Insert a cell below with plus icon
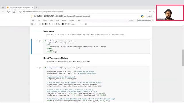 pos(36,24)
